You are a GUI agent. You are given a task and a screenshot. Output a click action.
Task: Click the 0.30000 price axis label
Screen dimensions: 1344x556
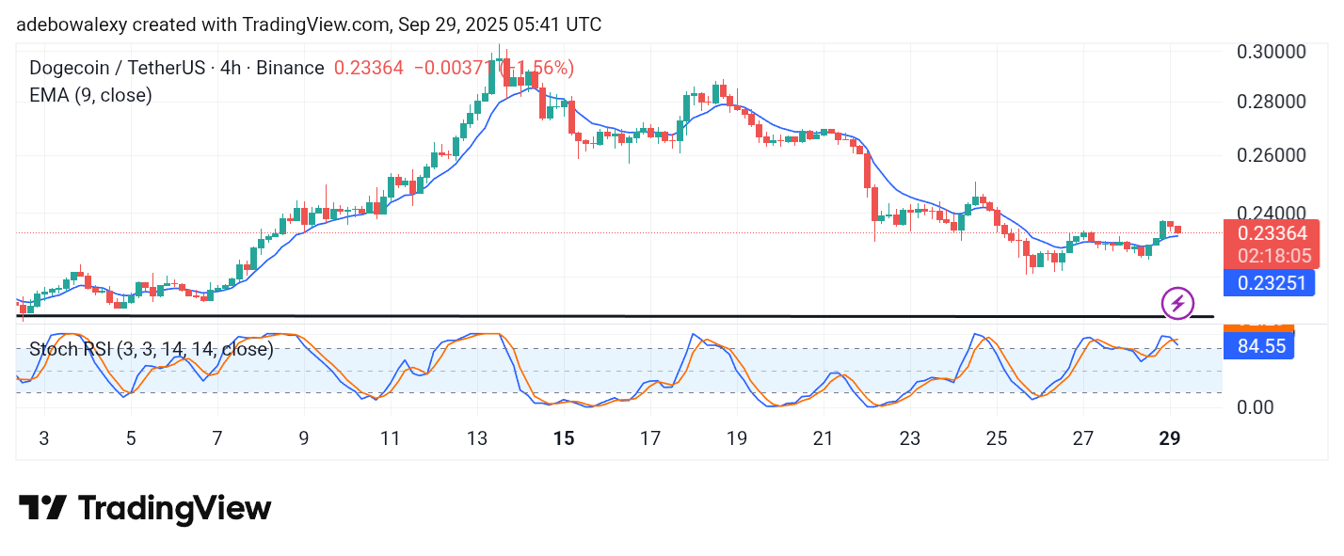1271,51
